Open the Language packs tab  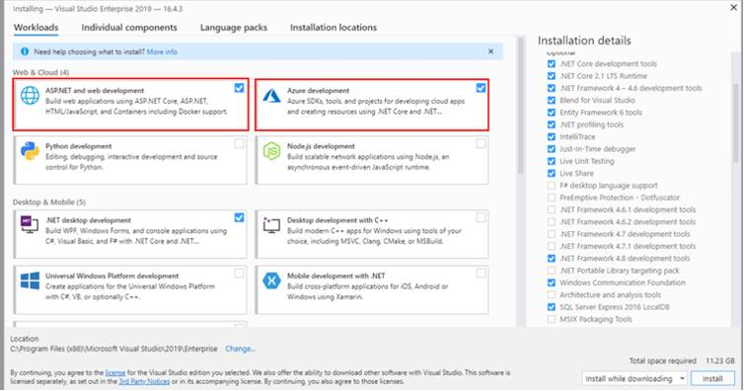(x=234, y=28)
